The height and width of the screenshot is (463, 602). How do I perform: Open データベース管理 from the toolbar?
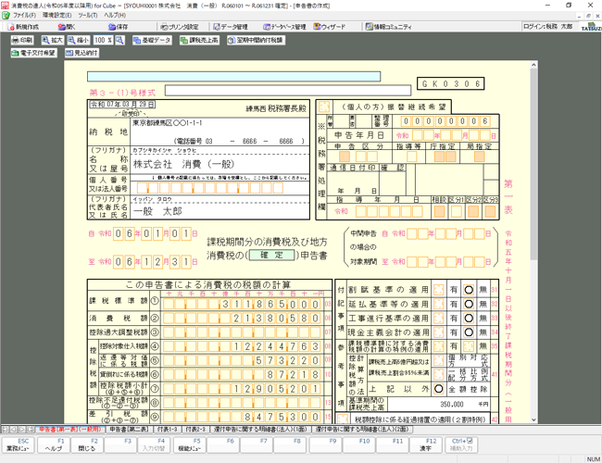click(284, 27)
